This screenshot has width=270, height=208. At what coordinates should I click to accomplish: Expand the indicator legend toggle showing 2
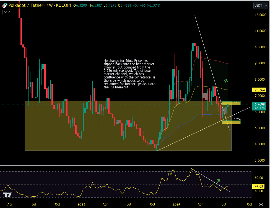coord(7,12)
